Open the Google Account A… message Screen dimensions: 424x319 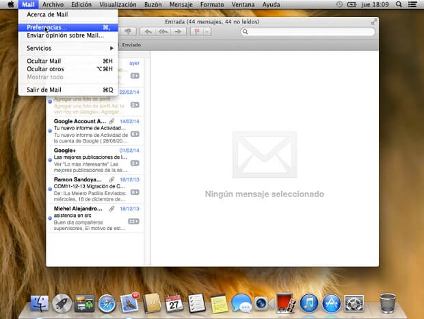pyautogui.click(x=95, y=131)
